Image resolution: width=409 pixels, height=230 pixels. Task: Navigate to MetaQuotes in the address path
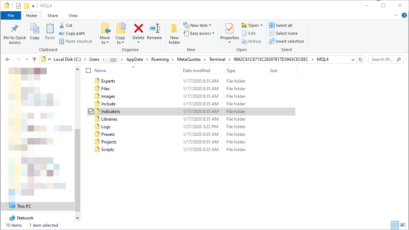point(189,59)
